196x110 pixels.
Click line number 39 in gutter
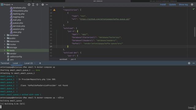(51, 47)
